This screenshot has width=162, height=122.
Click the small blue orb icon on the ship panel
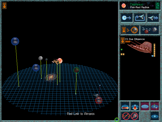[x=152, y=56]
